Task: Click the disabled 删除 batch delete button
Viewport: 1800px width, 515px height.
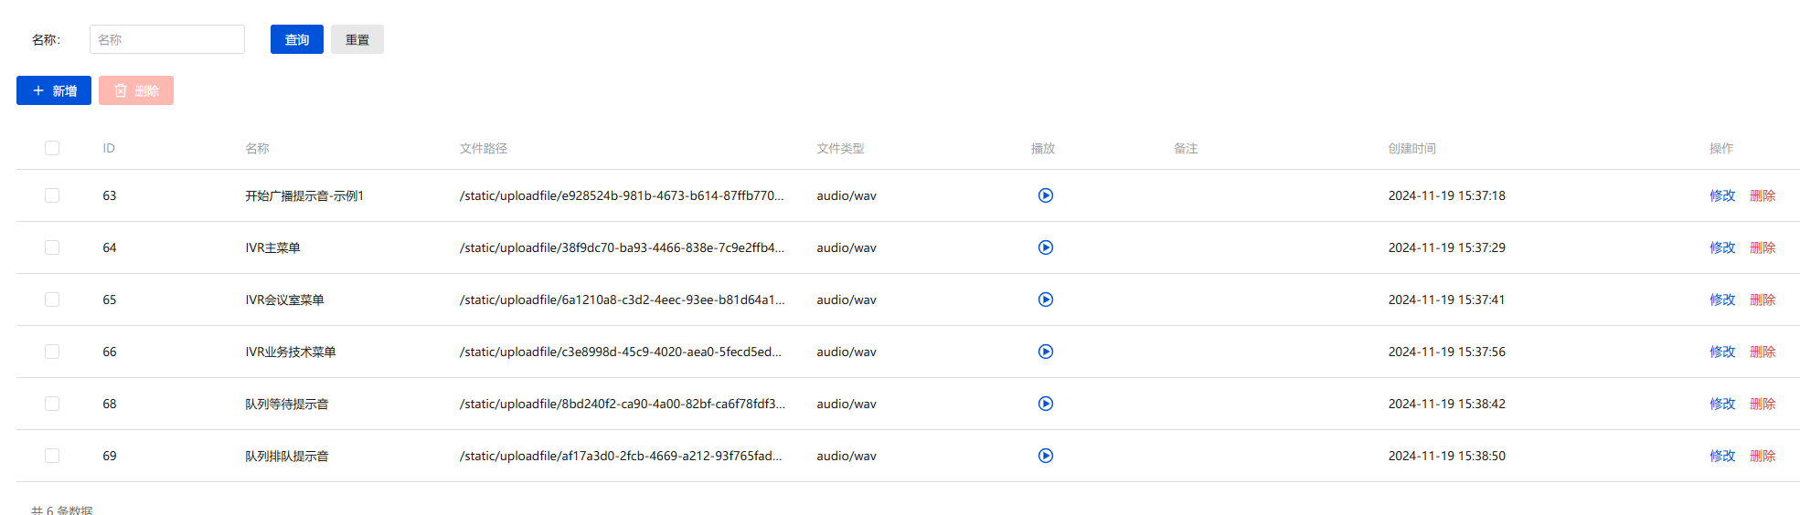Action: tap(136, 90)
